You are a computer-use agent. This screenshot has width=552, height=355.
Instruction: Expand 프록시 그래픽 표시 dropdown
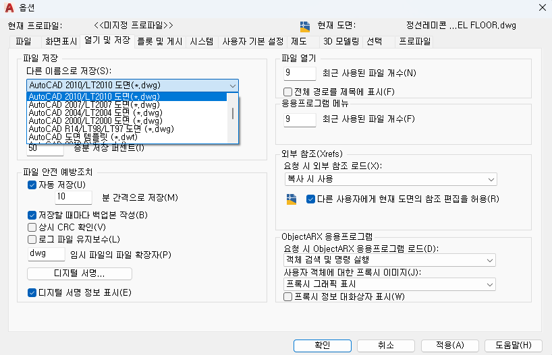pyautogui.click(x=389, y=284)
